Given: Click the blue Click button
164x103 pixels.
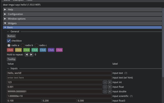Looking at the screenshot, I should coord(43,50).
